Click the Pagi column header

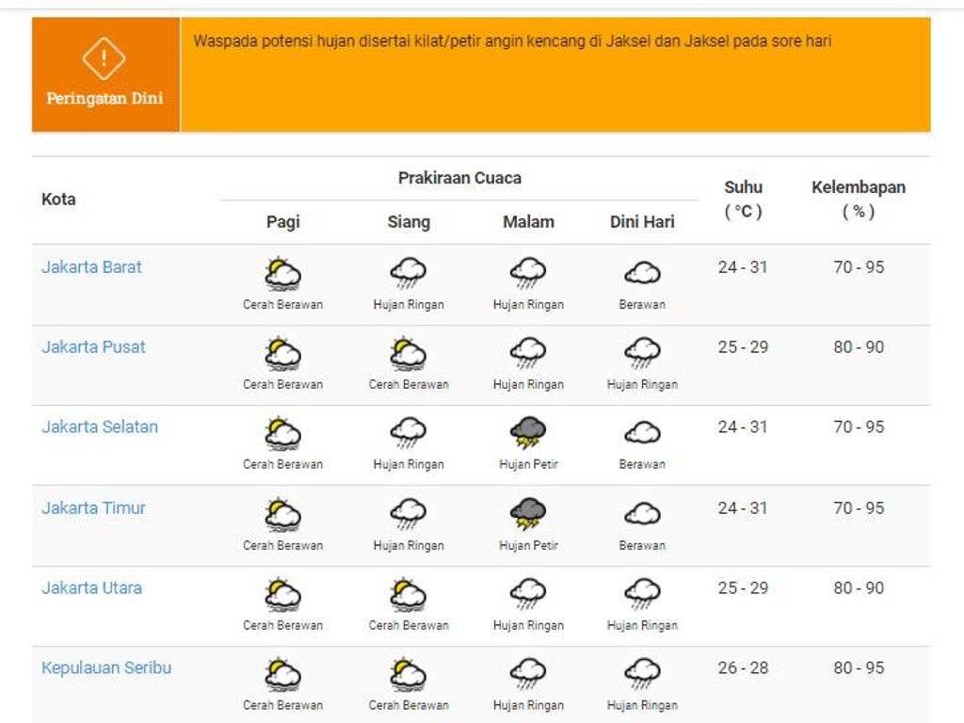point(282,222)
